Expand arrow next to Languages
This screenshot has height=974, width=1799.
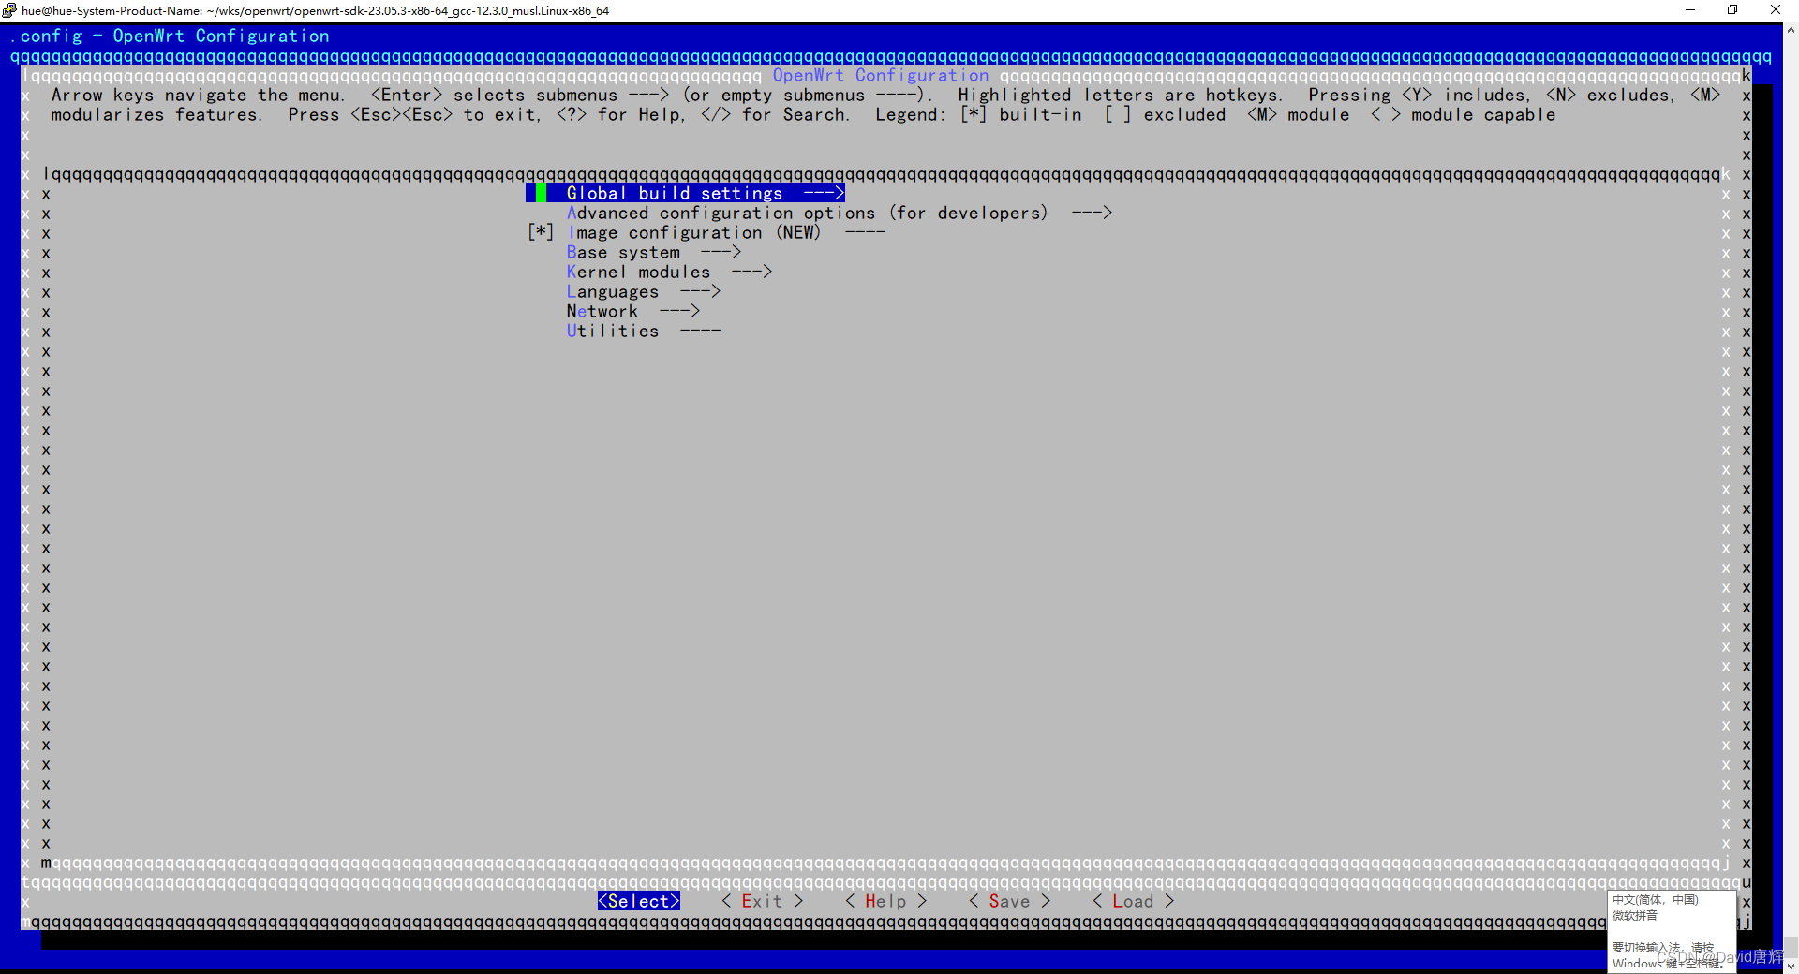(x=700, y=291)
